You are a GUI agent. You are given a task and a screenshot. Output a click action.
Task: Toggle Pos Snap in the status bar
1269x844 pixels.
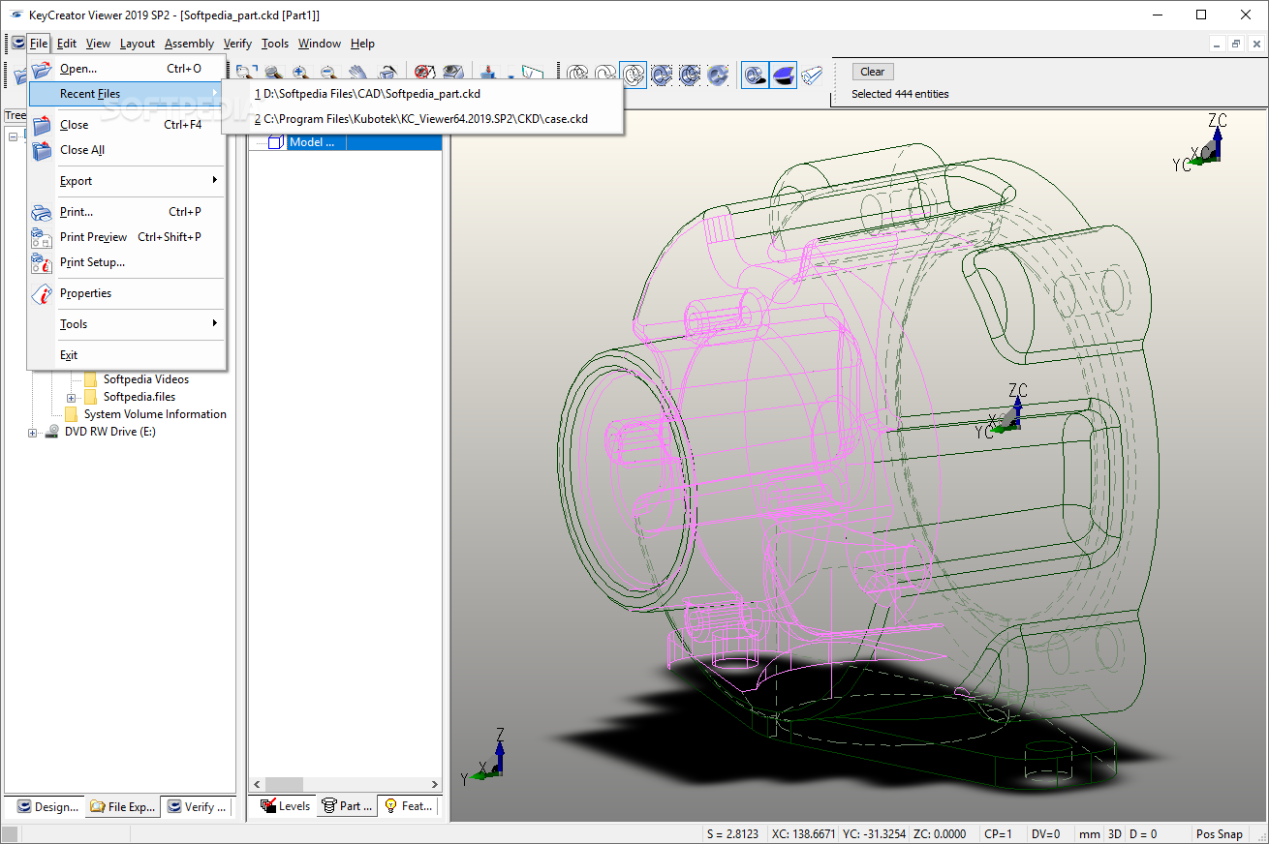[x=1219, y=834]
